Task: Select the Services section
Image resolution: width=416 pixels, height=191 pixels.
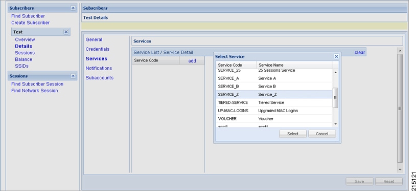Action: pos(96,59)
